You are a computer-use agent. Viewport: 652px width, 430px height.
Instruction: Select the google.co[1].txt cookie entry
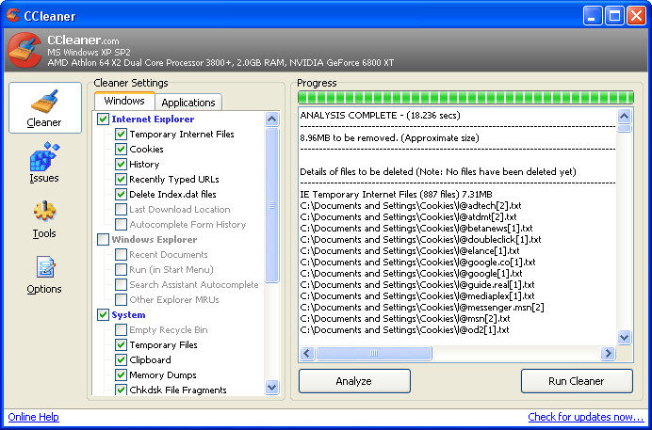point(418,262)
